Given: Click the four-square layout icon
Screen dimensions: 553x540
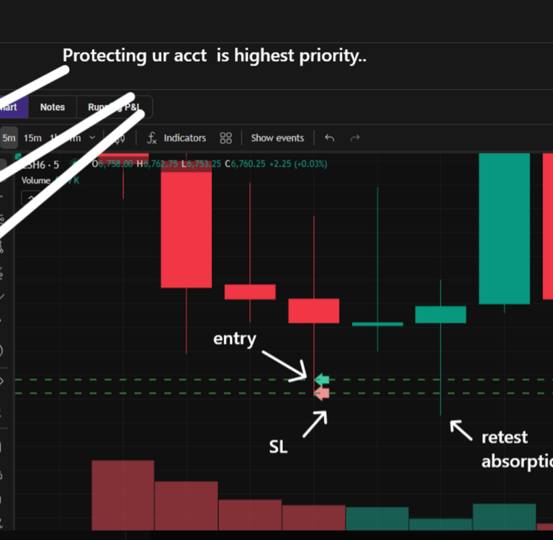Looking at the screenshot, I should (225, 138).
